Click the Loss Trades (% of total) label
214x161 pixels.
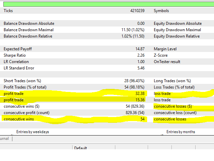pyautogui.click(x=174, y=87)
